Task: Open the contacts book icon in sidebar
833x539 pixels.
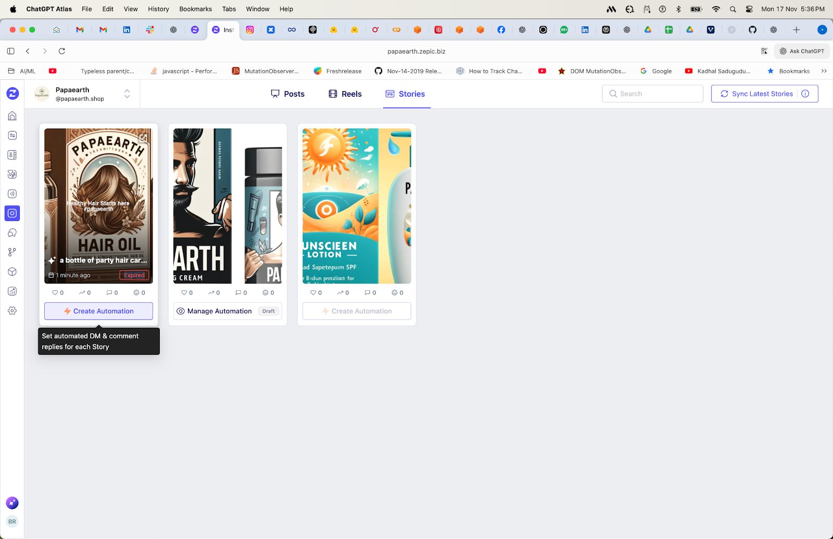Action: 12,155
